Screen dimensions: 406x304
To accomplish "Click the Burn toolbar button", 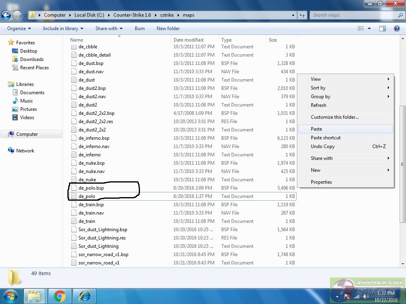I will click(x=140, y=28).
